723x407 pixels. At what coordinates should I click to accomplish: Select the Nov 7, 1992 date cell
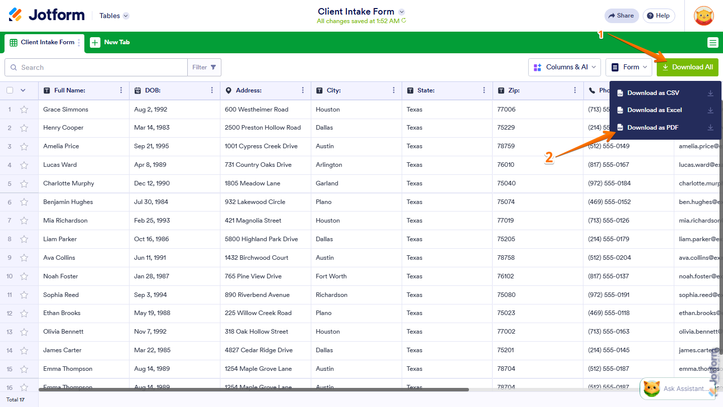175,332
